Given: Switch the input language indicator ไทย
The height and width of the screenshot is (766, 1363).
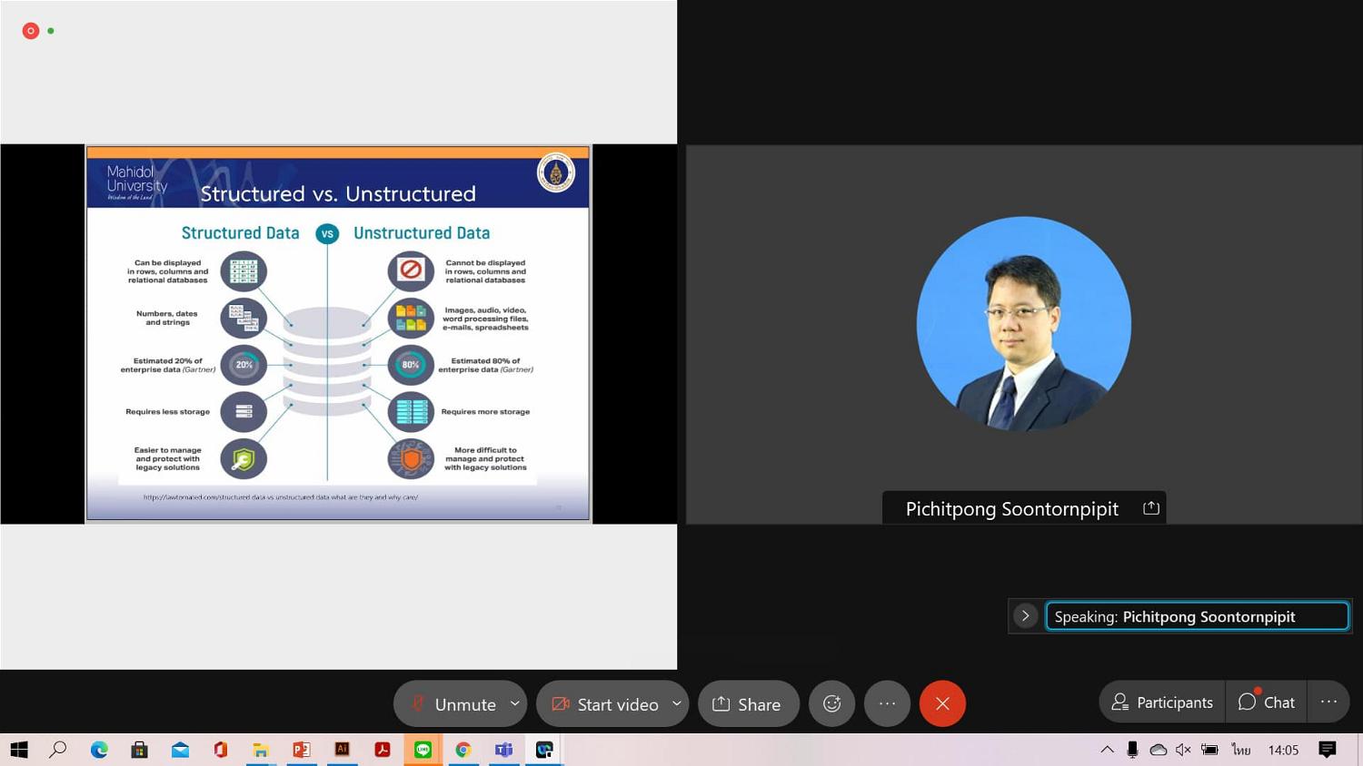Looking at the screenshot, I should tap(1241, 750).
